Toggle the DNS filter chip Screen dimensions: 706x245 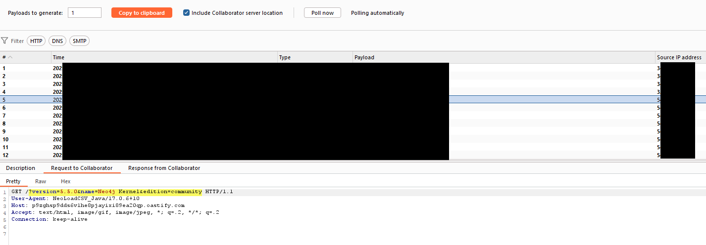(57, 41)
